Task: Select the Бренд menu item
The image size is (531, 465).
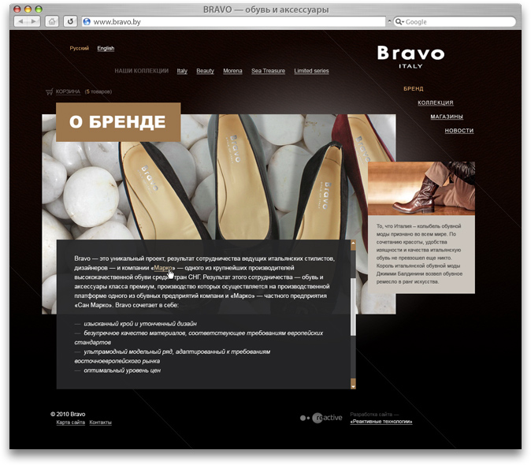Action: [413, 89]
